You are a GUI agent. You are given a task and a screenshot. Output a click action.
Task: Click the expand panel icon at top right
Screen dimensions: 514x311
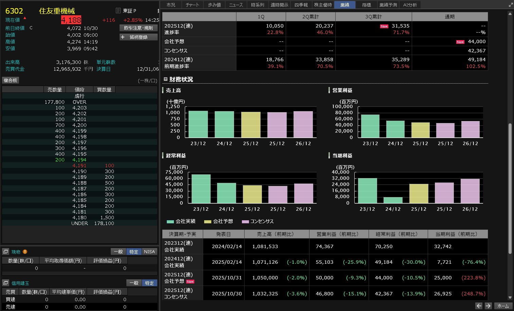[x=510, y=5]
